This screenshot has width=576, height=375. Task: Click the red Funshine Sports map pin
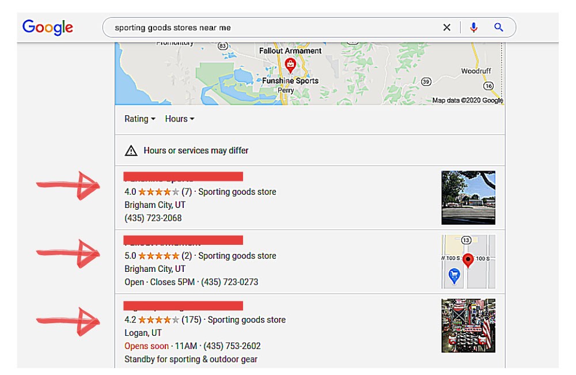point(290,65)
